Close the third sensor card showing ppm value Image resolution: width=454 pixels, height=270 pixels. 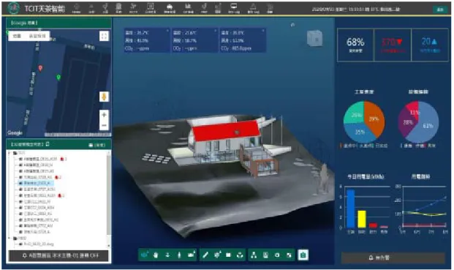[263, 31]
